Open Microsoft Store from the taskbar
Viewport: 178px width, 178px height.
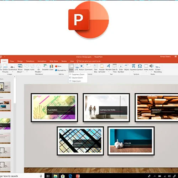63,176
